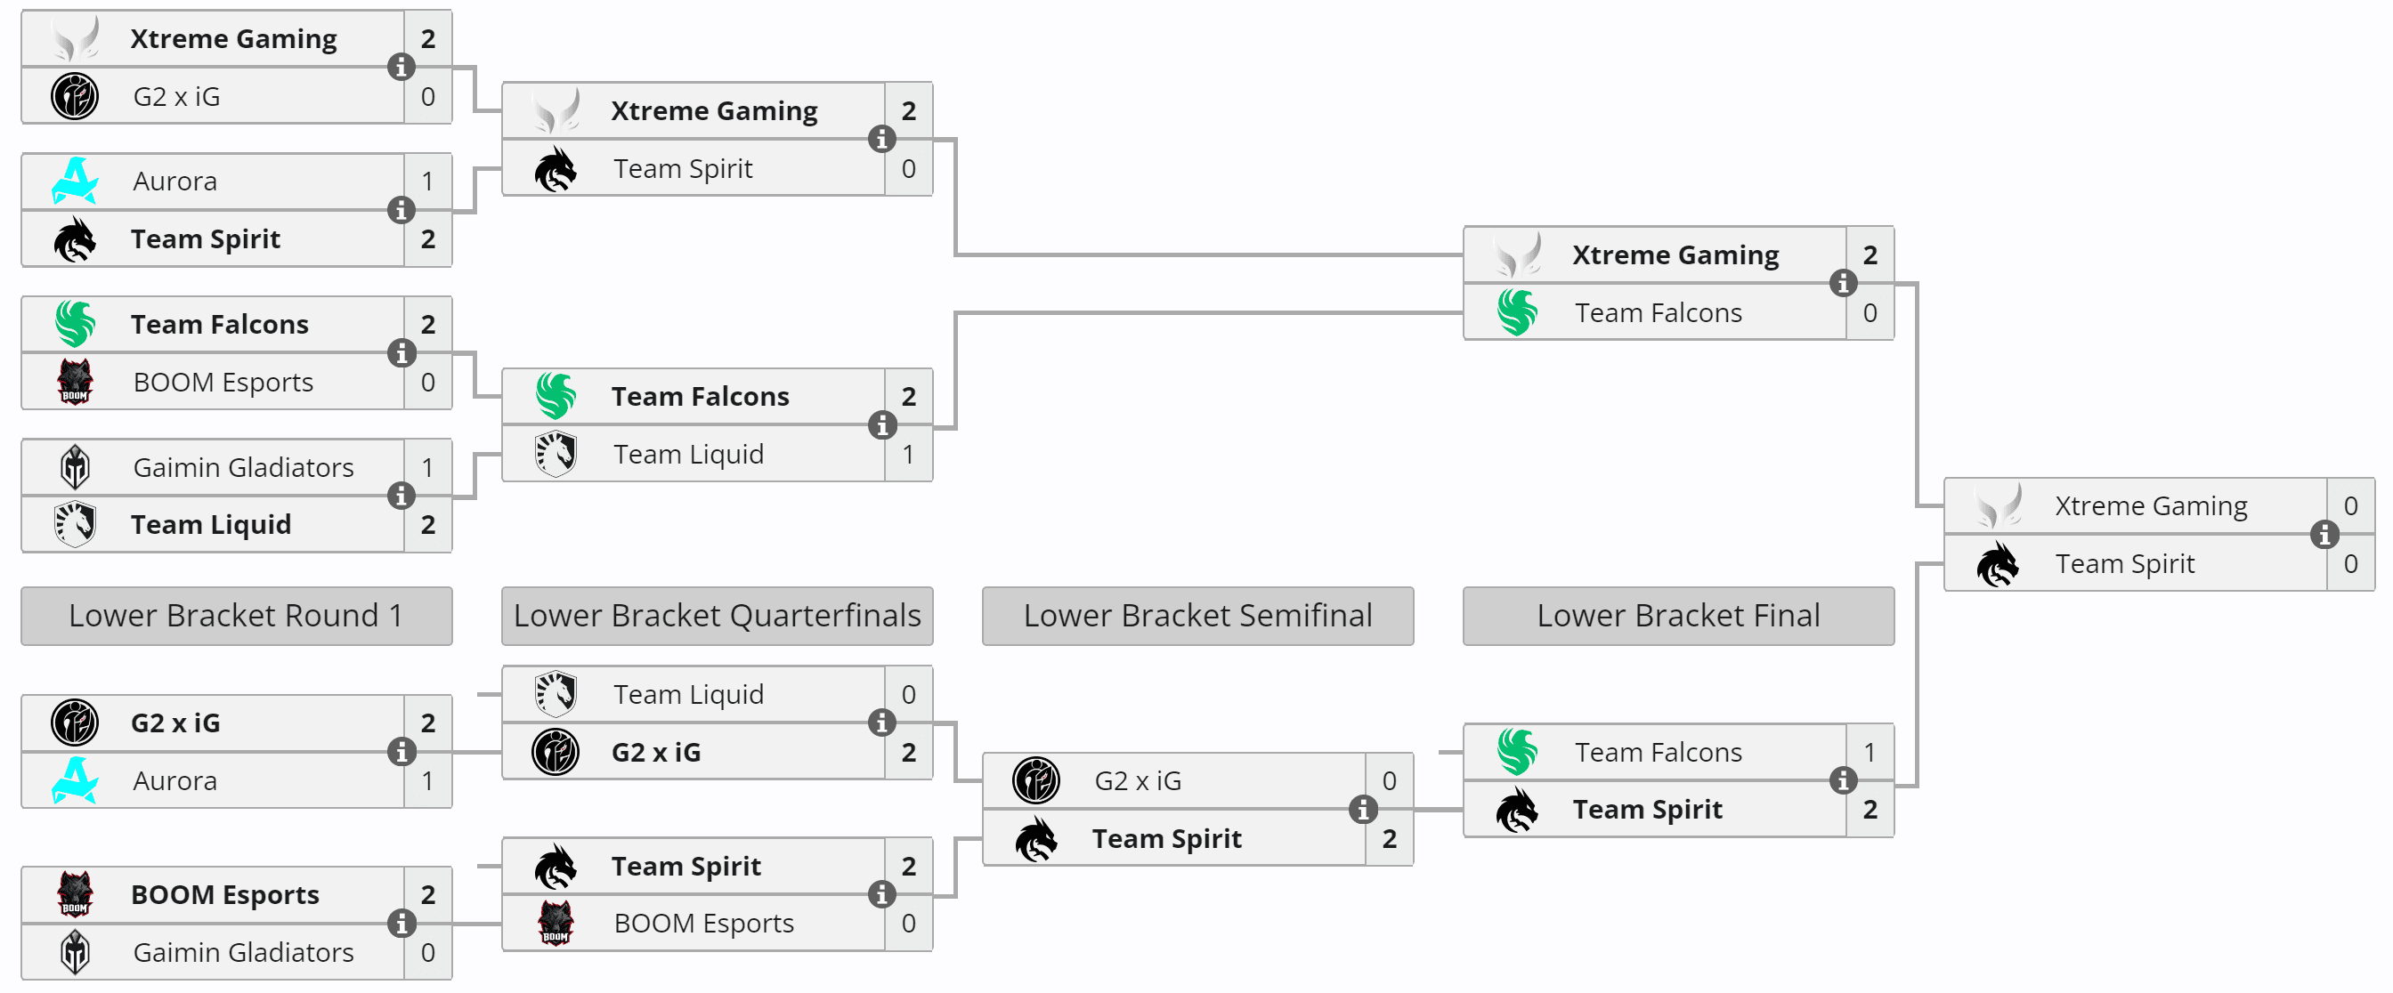Open Team Liquid link in lower bracket quarterfinals
Image resolution: width=2393 pixels, height=993 pixels.
[x=688, y=694]
